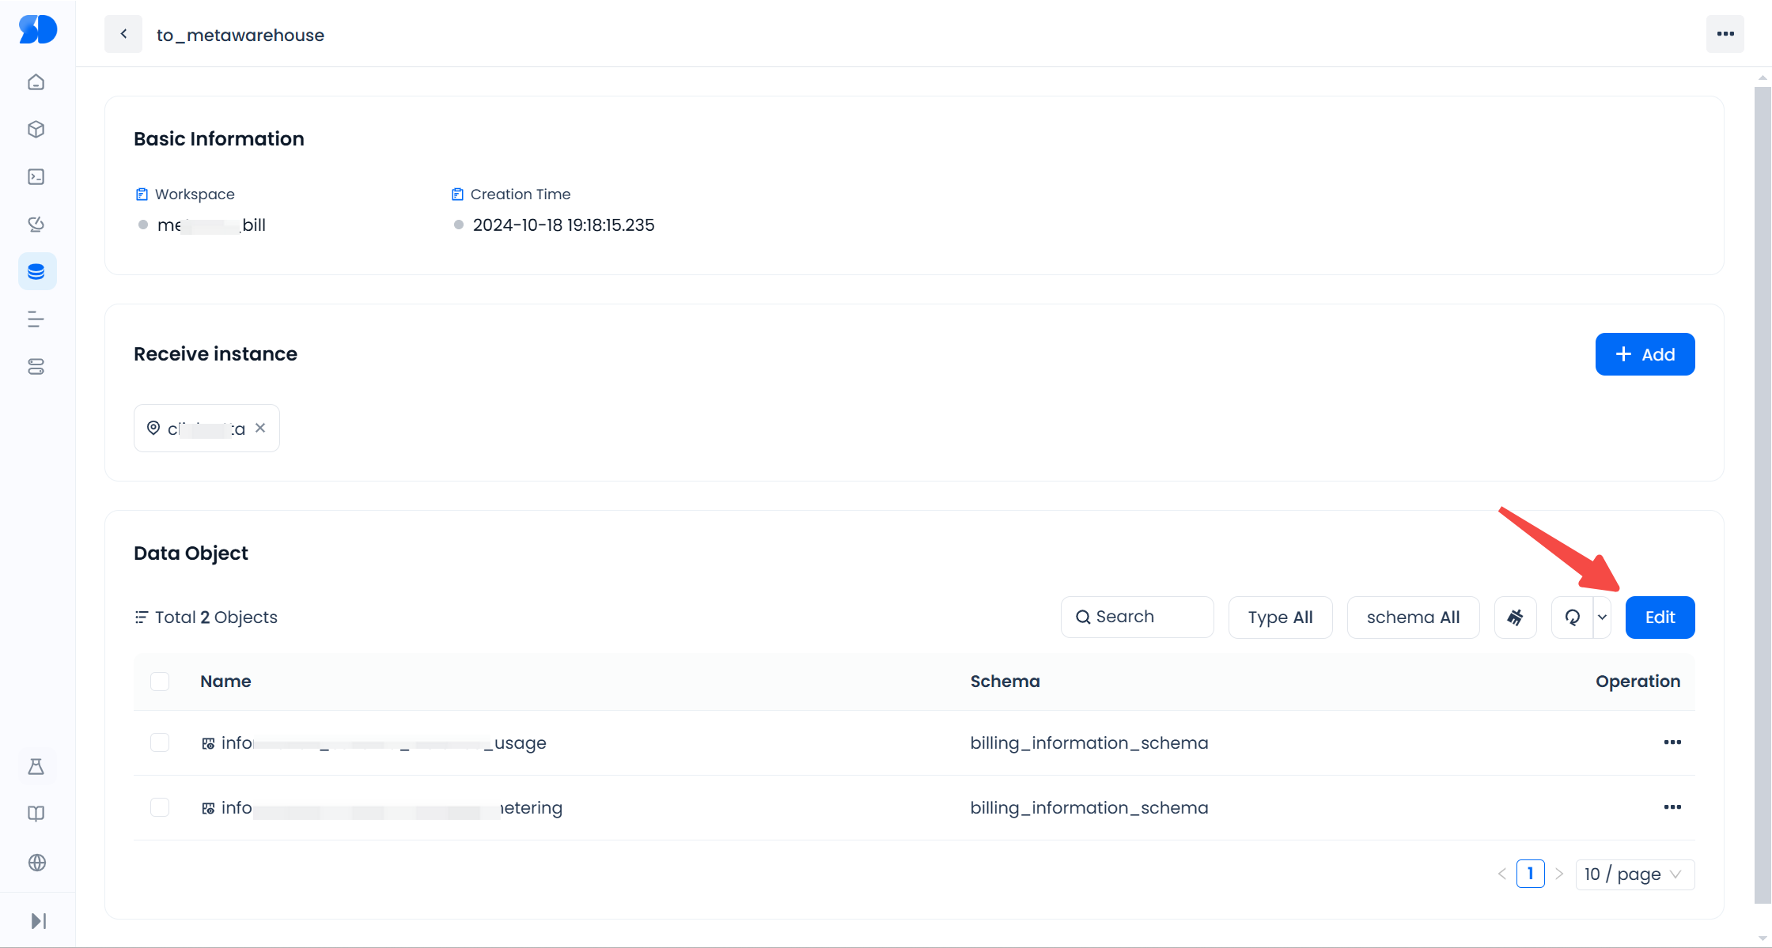Viewport: 1772px width, 948px height.
Task: Open the cube icon in sidebar
Action: [36, 130]
